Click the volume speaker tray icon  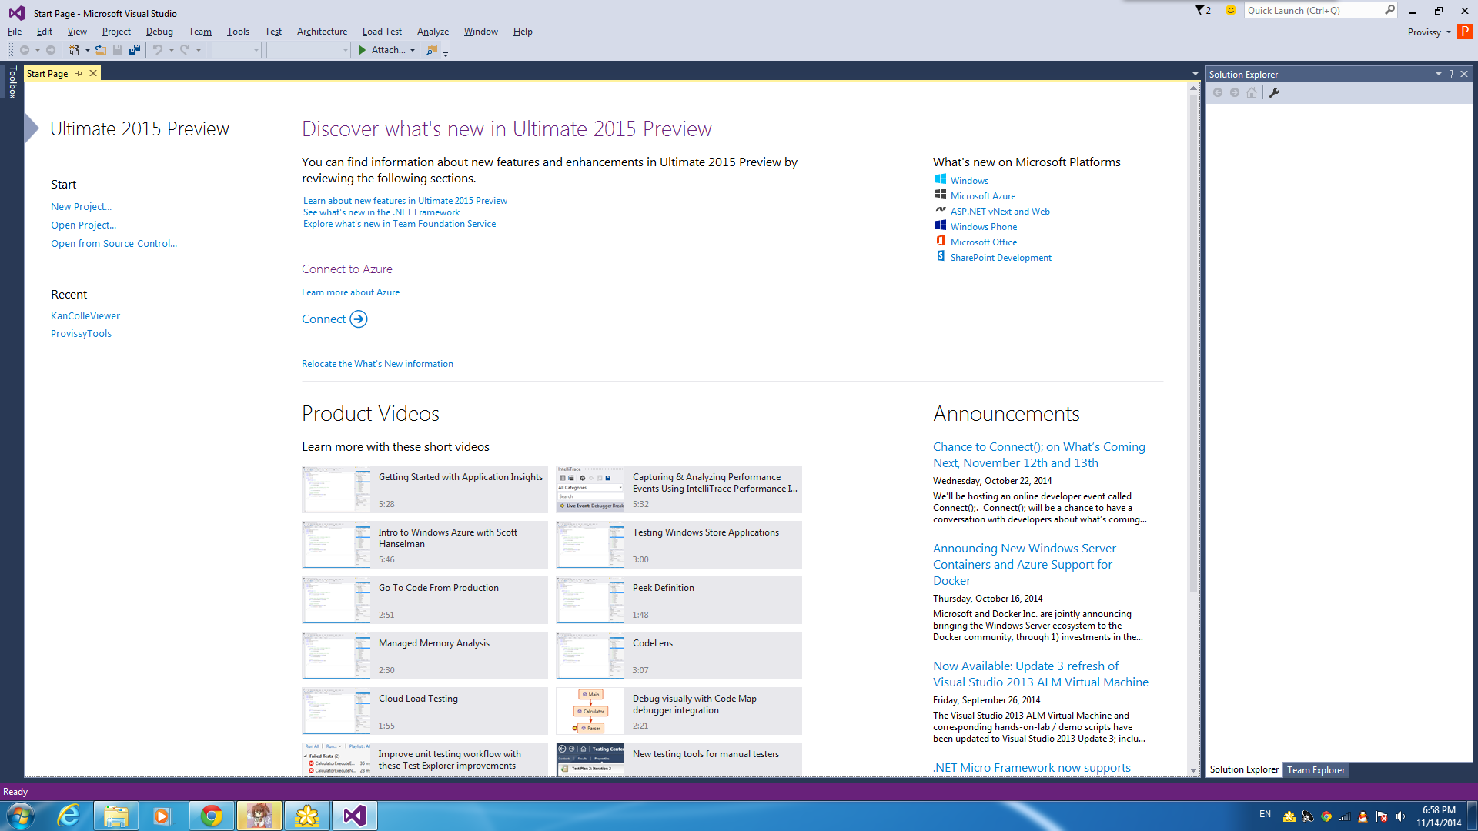[x=1400, y=816]
